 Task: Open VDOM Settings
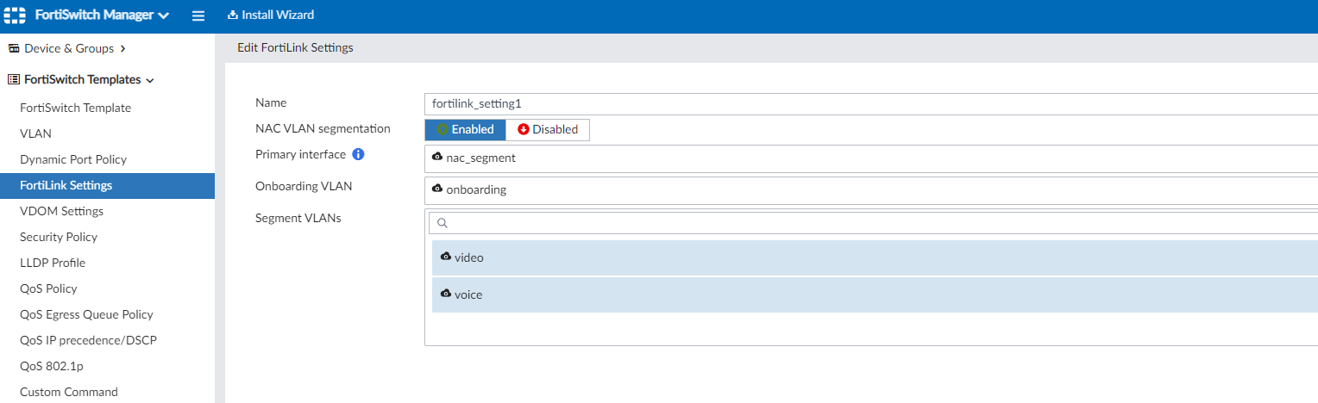pos(61,211)
